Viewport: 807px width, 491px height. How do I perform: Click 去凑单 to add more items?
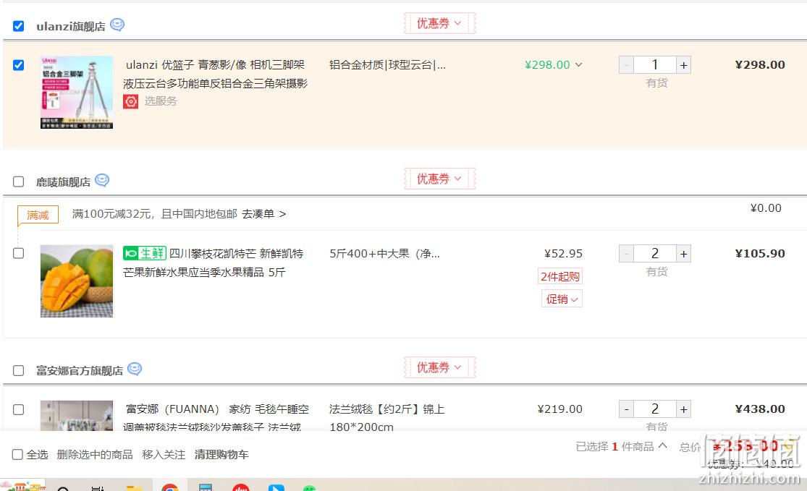(264, 214)
